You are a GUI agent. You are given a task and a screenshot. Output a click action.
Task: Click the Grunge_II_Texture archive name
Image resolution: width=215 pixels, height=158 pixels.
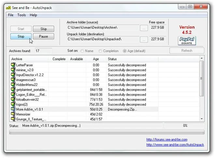pos(31,119)
